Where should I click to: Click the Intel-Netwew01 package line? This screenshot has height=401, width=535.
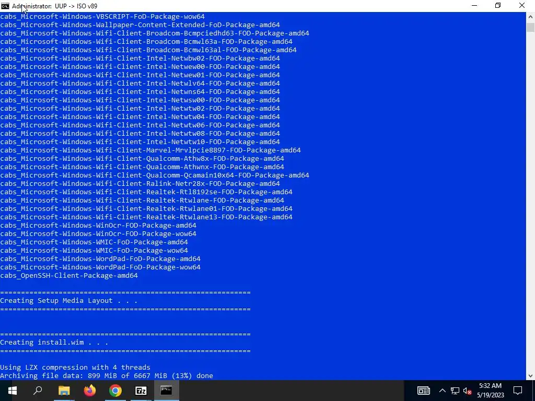(x=140, y=75)
